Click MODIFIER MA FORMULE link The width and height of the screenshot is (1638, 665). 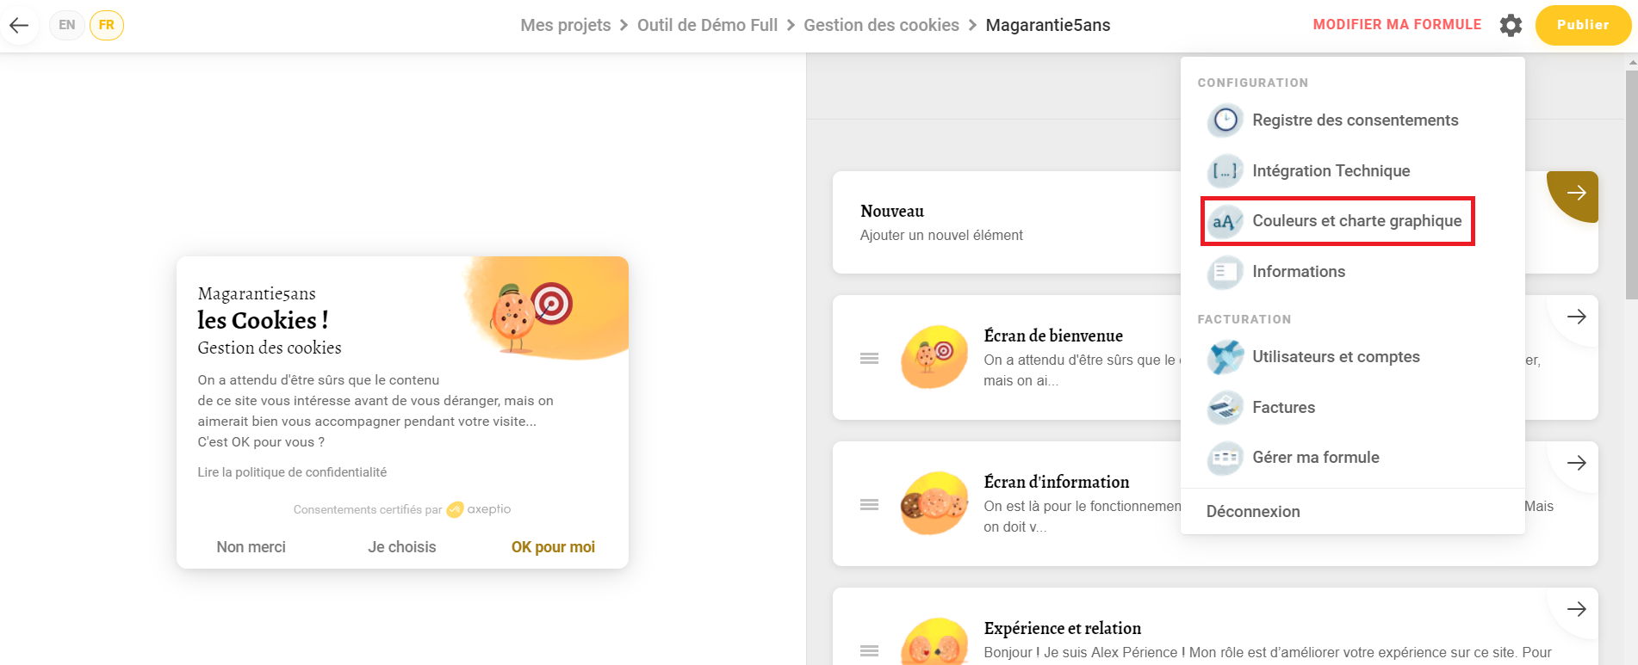1397,25
